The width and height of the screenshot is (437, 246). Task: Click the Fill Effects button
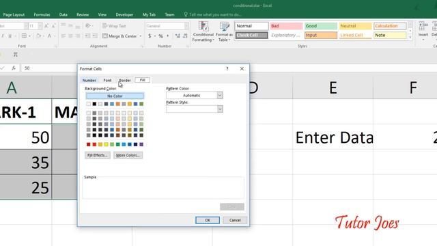click(97, 155)
